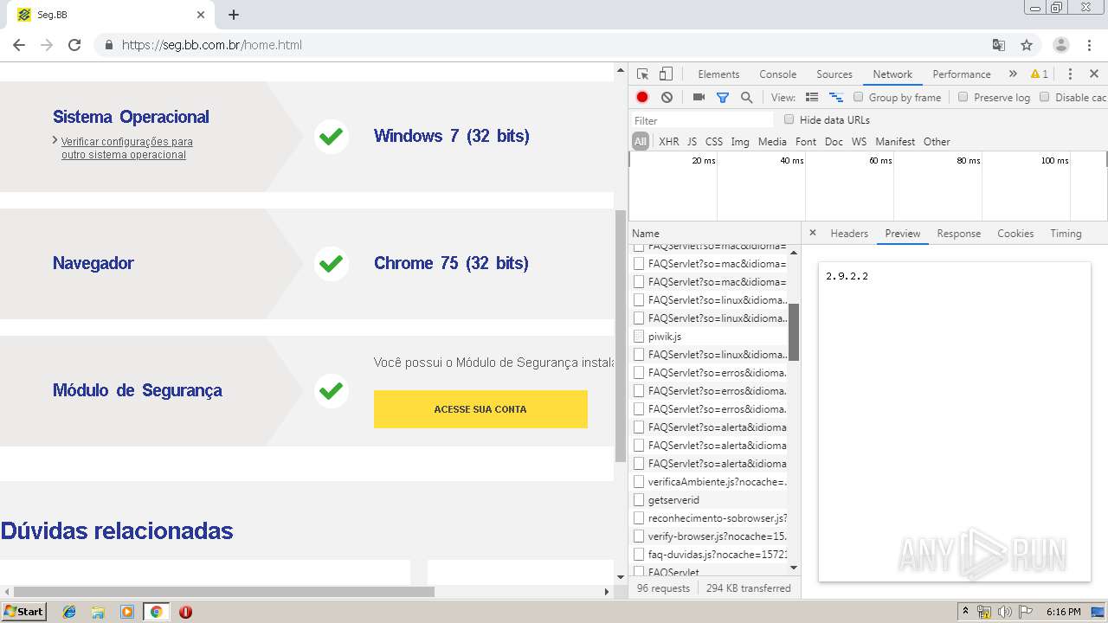The width and height of the screenshot is (1108, 623).
Task: Click the volume speaker tray icon
Action: [1004, 612]
